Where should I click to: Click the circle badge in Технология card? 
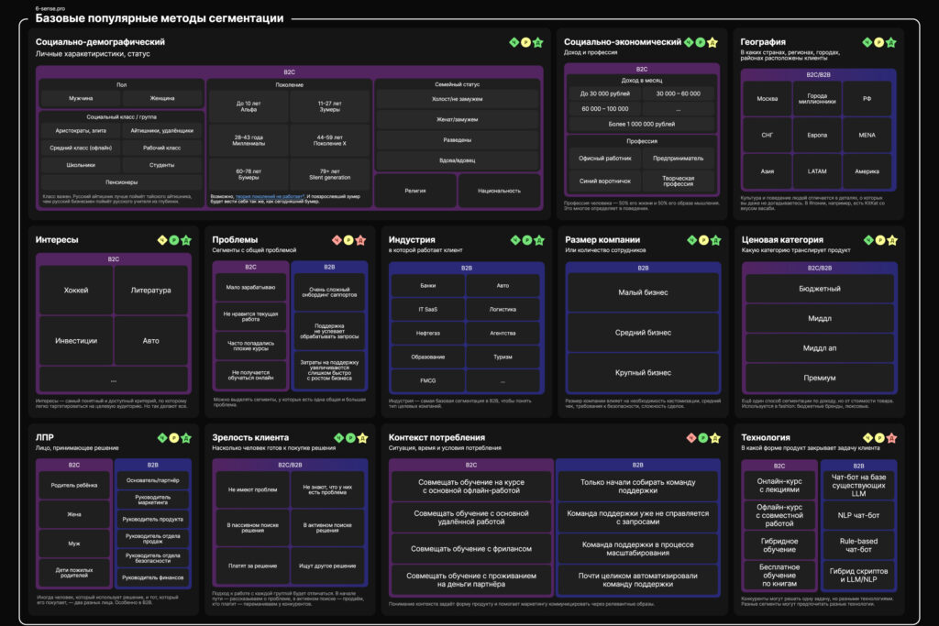click(x=878, y=438)
